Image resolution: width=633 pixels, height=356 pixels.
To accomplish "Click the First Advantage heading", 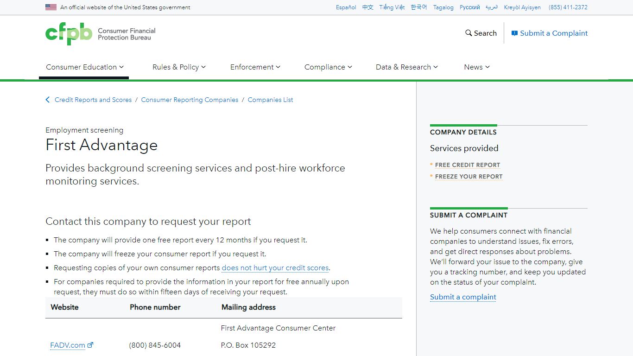I will click(x=101, y=145).
